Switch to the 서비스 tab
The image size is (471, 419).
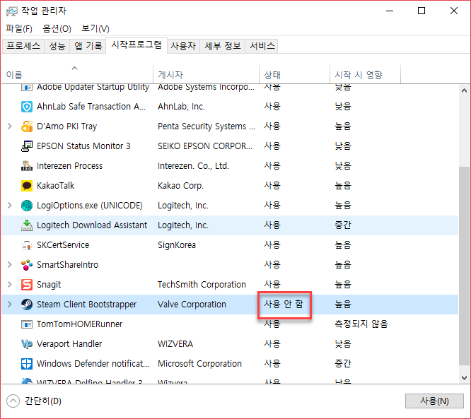(x=262, y=46)
